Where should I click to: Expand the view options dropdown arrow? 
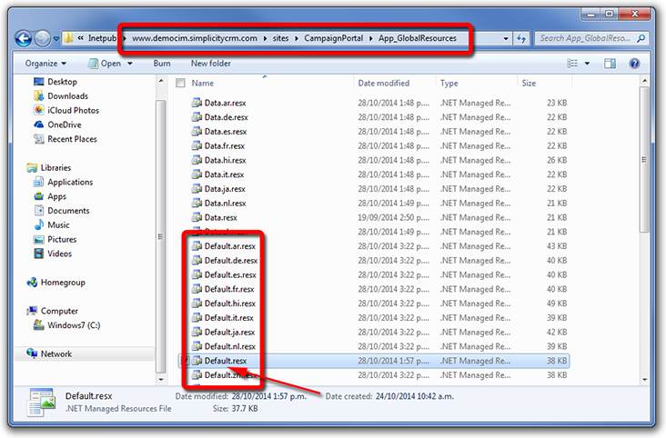point(587,64)
